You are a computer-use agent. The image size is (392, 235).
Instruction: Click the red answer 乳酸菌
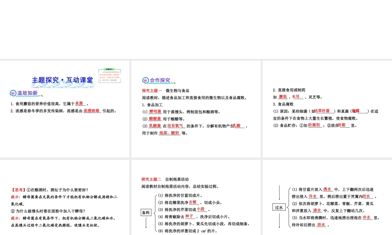point(155,126)
